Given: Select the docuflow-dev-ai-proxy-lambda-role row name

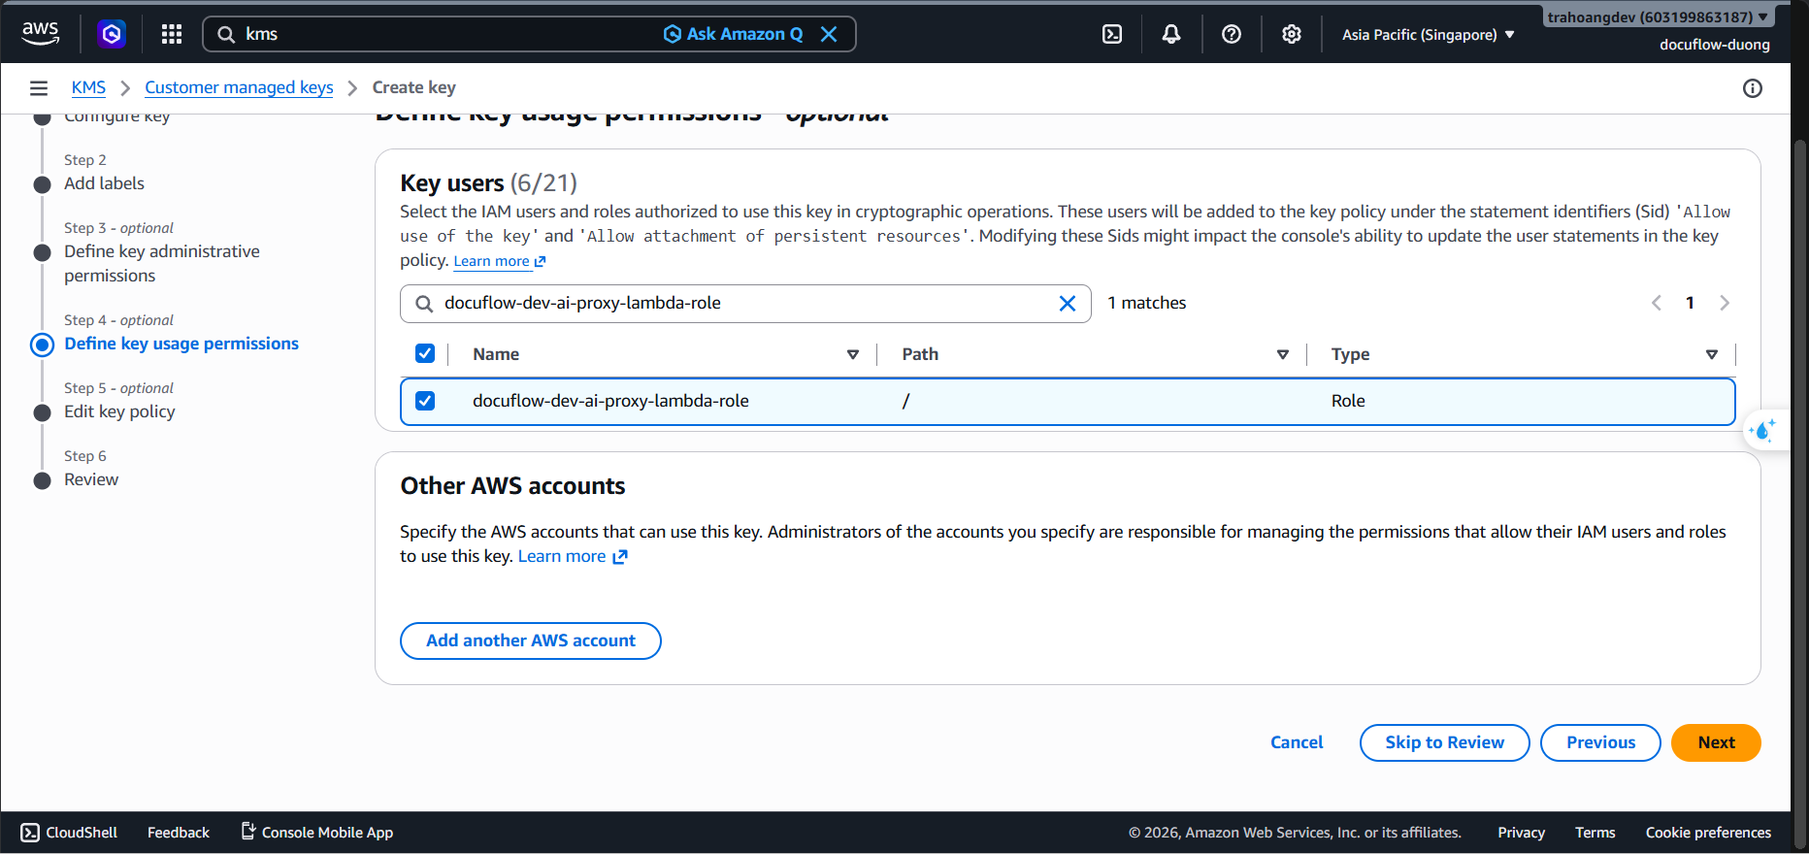Looking at the screenshot, I should [x=610, y=401].
